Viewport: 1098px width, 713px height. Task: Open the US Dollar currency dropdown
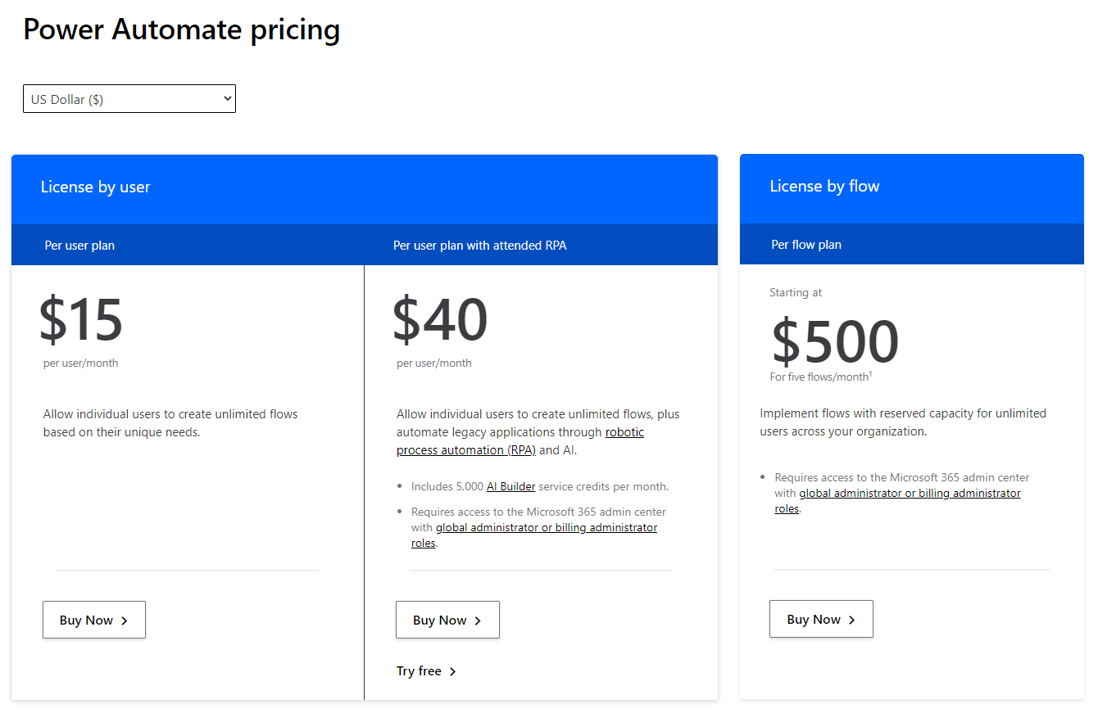coord(129,99)
